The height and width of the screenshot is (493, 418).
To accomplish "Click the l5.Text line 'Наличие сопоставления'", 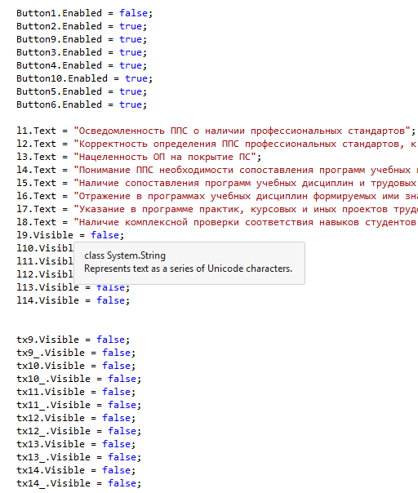I will tap(217, 183).
